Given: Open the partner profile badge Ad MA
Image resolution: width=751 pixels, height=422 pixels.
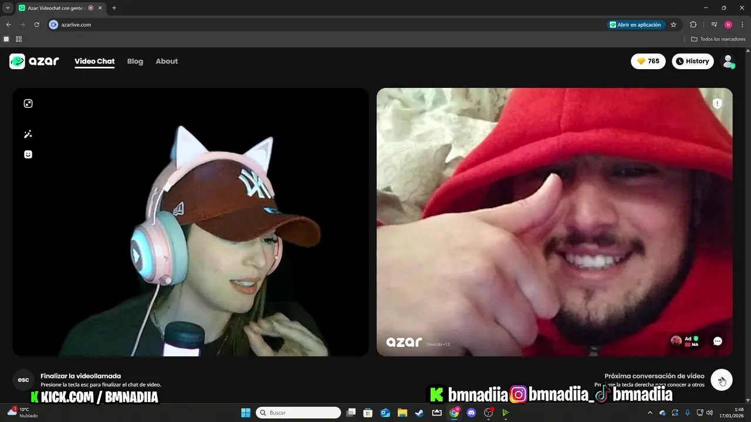Looking at the screenshot, I should coord(686,341).
